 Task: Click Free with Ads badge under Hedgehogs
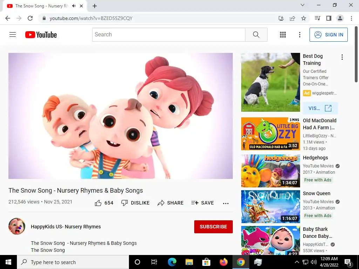pyautogui.click(x=318, y=180)
